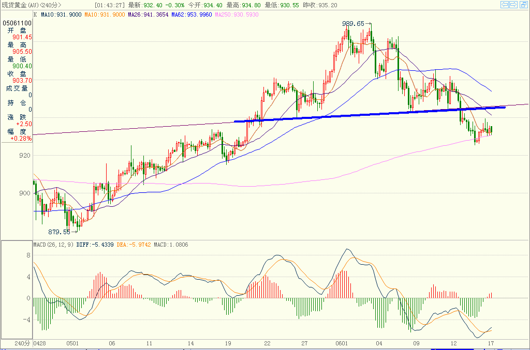Click the 900 price axis label
The height and width of the screenshot is (350, 530).
(x=25, y=193)
